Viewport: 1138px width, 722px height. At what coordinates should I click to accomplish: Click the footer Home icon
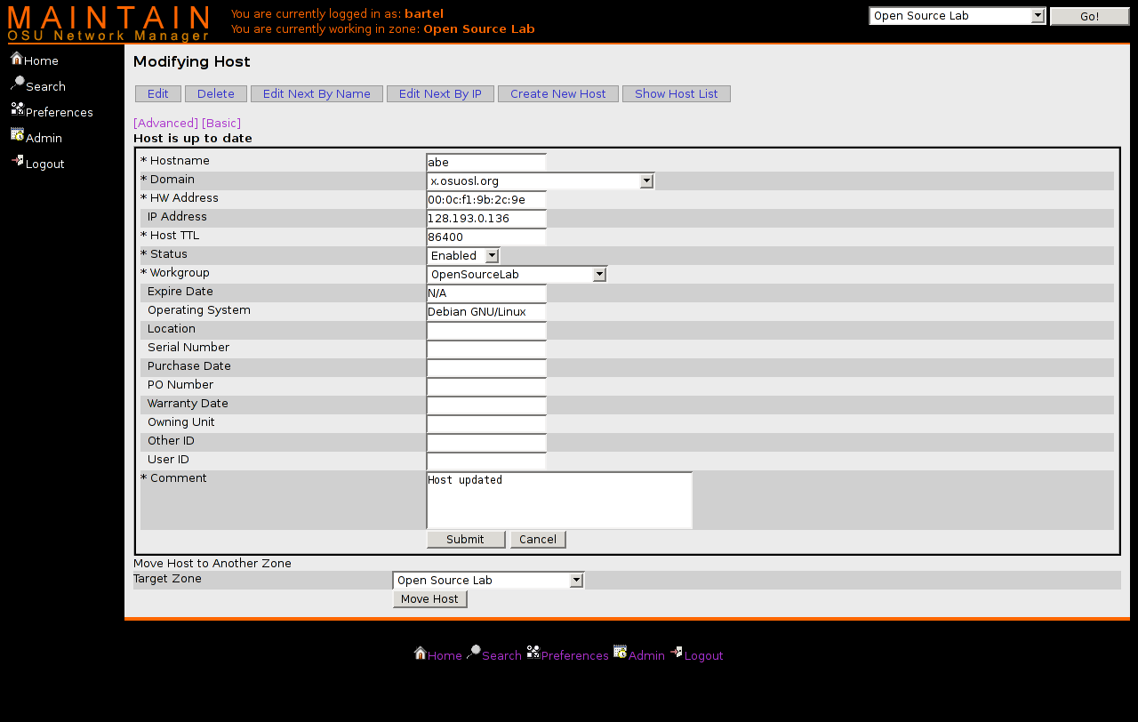[420, 654]
